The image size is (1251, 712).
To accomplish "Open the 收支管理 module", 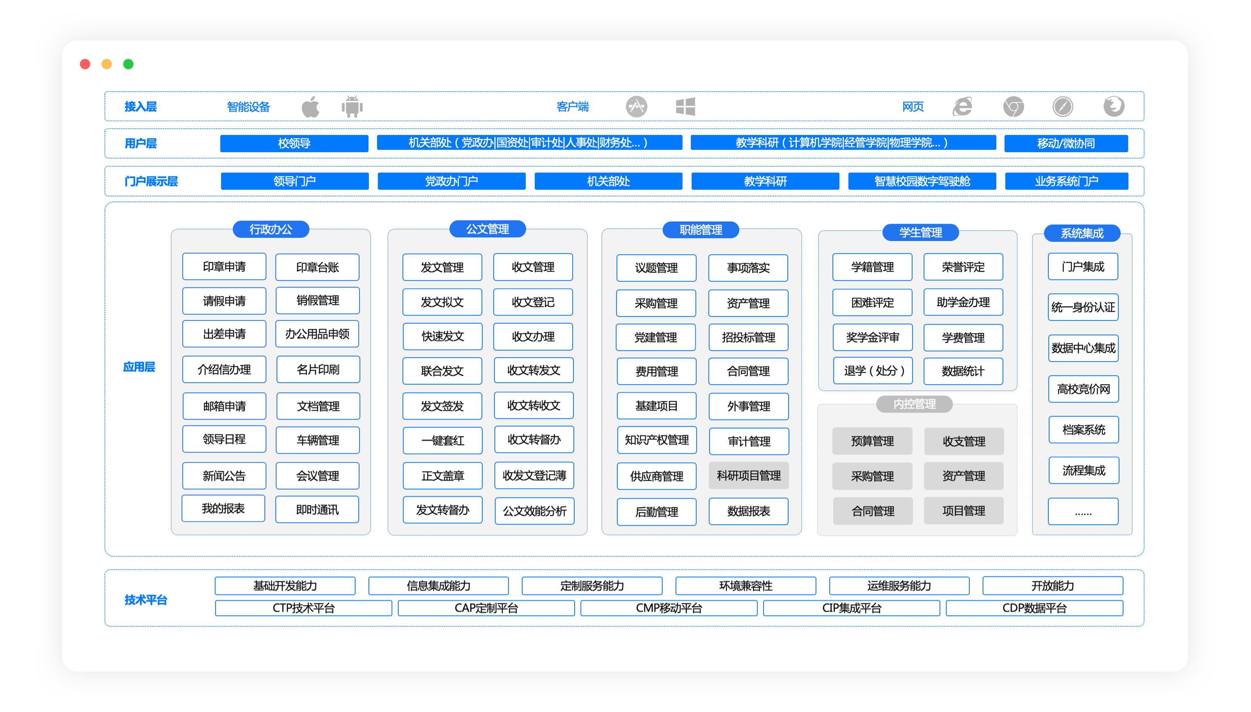I will [x=964, y=442].
